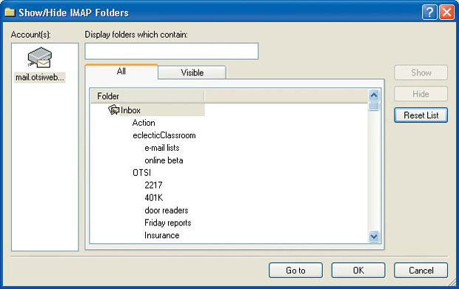Cancel the dialog
459x289 pixels.
pyautogui.click(x=421, y=271)
